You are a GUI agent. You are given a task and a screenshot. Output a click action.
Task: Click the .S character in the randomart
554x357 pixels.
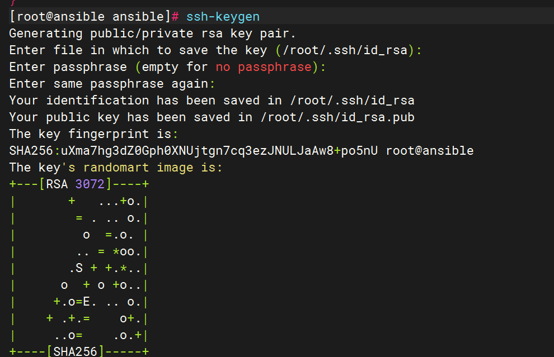pyautogui.click(x=76, y=268)
